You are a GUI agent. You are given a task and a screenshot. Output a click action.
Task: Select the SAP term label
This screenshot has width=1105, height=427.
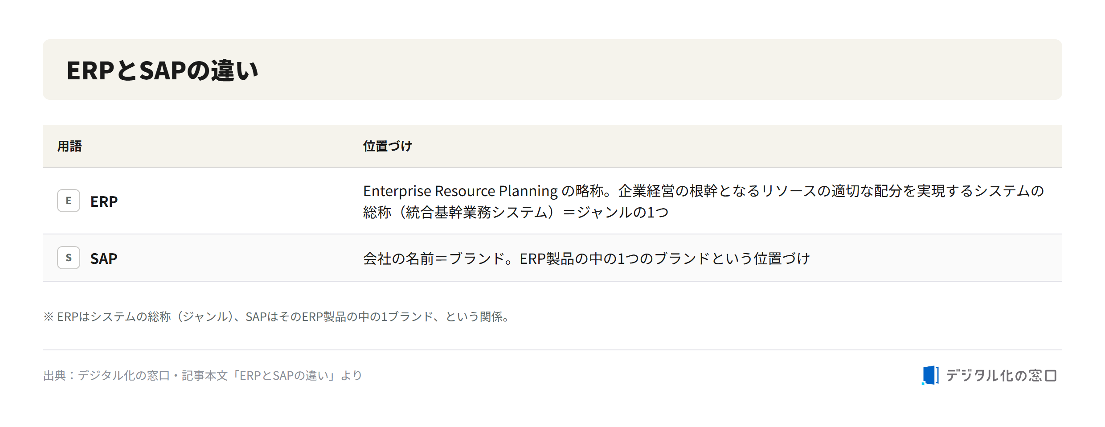point(104,259)
